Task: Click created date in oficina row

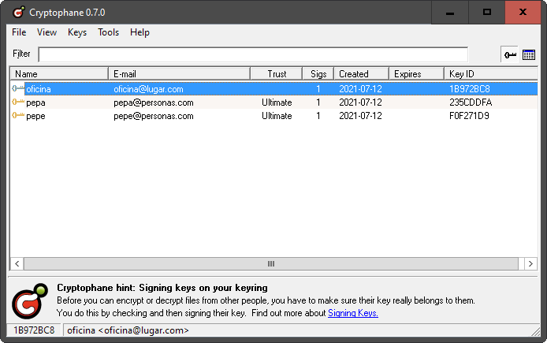Action: click(360, 89)
